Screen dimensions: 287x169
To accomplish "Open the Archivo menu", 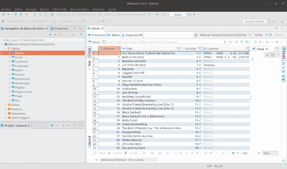I will click(x=6, y=9).
